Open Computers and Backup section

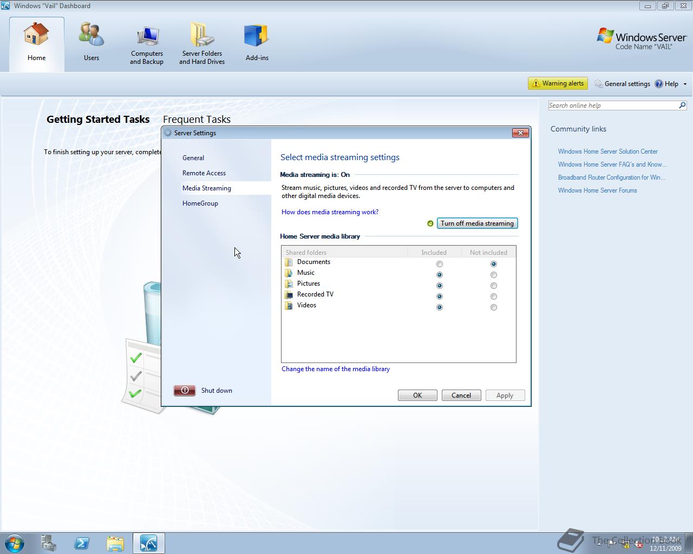[x=147, y=45]
